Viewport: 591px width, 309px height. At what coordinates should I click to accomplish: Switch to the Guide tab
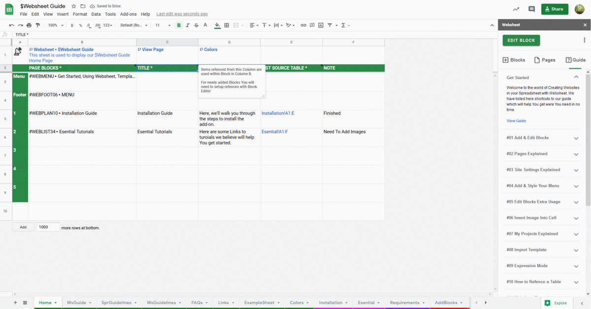(576, 60)
